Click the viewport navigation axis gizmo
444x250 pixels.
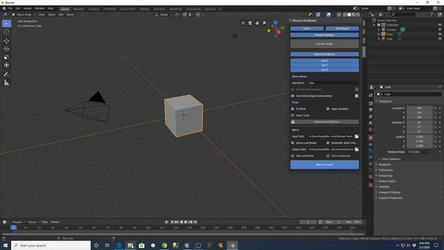tap(275, 28)
